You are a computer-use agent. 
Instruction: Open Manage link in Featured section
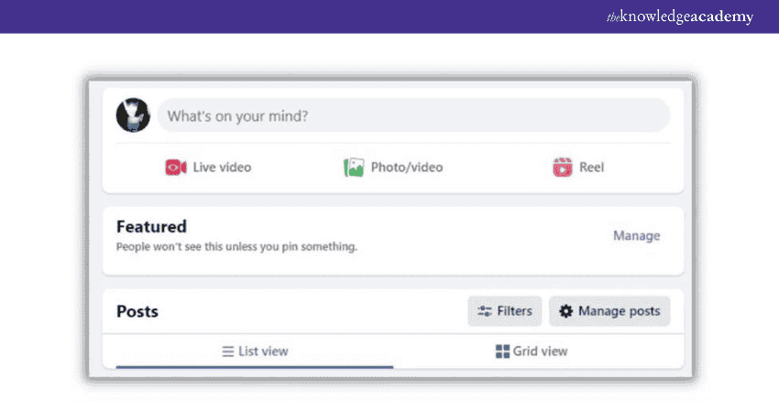click(x=636, y=235)
